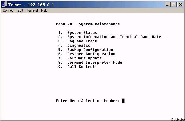Click the 'Command Interpreter Mode' line
Image resolution: width=185 pixels, height=121 pixels.
coord(90,62)
